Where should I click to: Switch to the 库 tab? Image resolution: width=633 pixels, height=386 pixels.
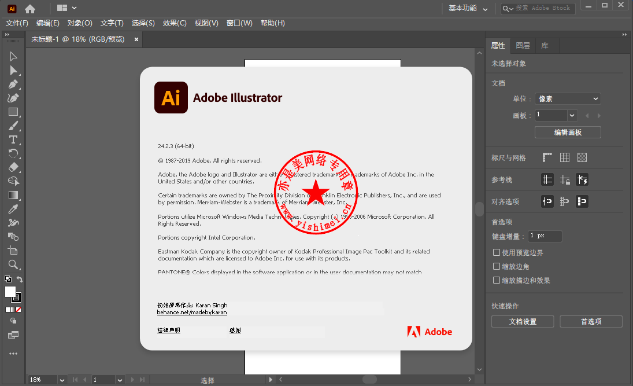(545, 46)
